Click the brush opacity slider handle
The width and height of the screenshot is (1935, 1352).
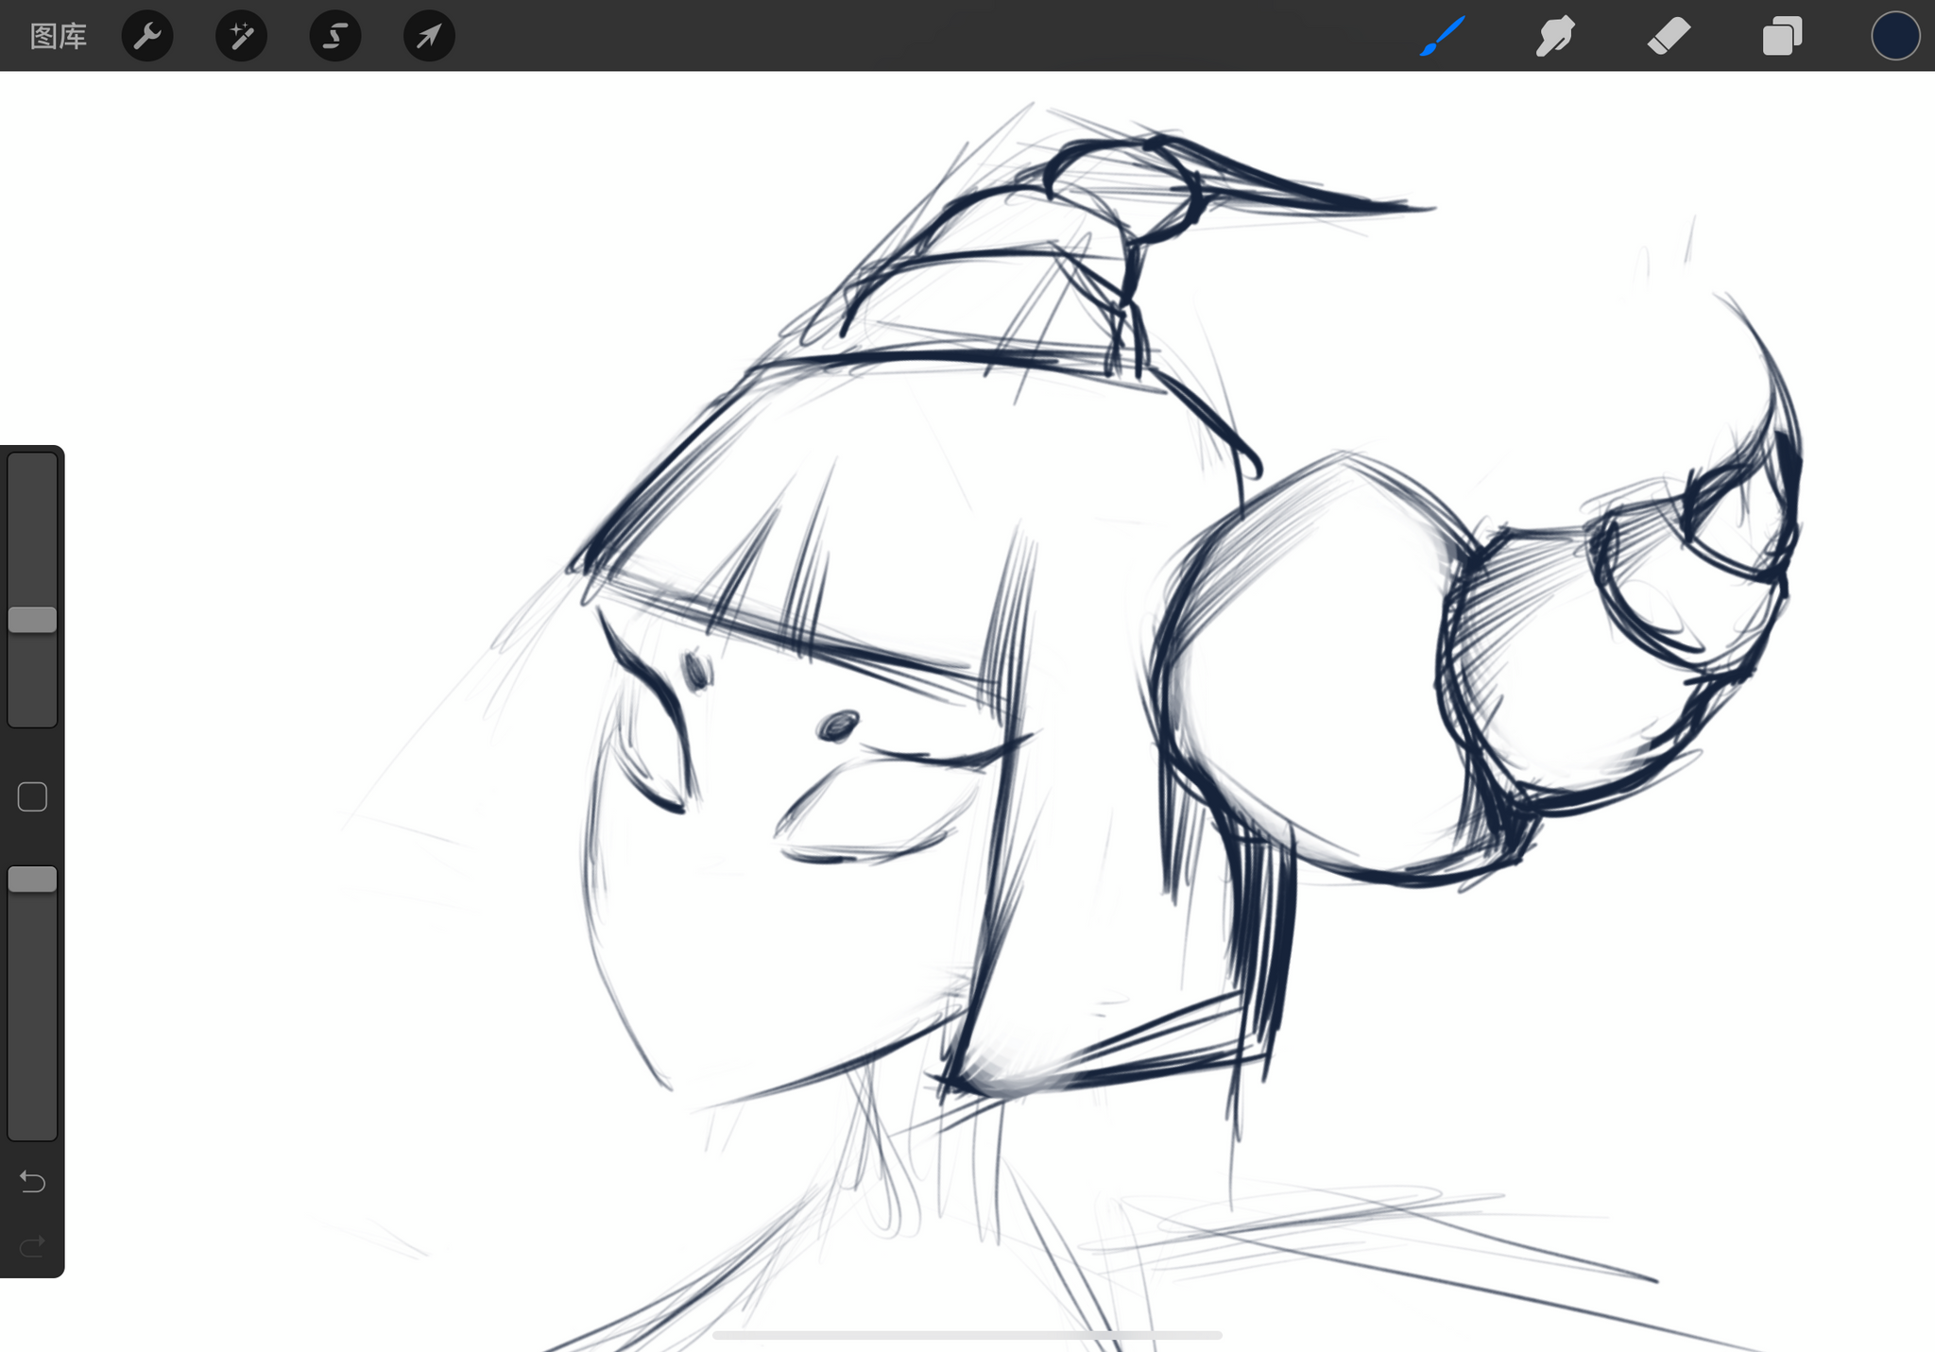point(32,880)
